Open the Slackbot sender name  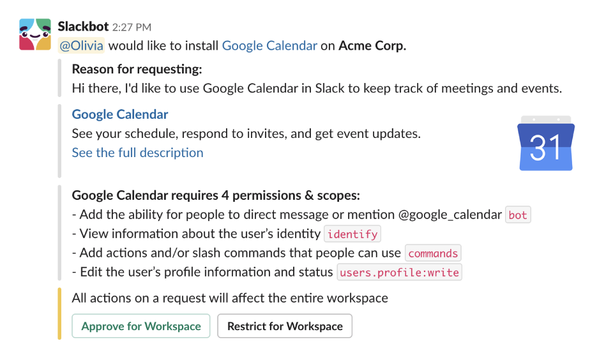(x=83, y=27)
